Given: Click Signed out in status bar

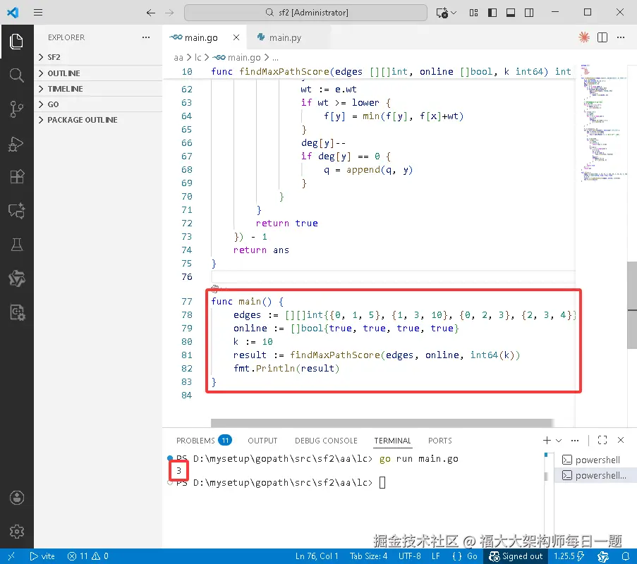Looking at the screenshot, I should click(516, 556).
